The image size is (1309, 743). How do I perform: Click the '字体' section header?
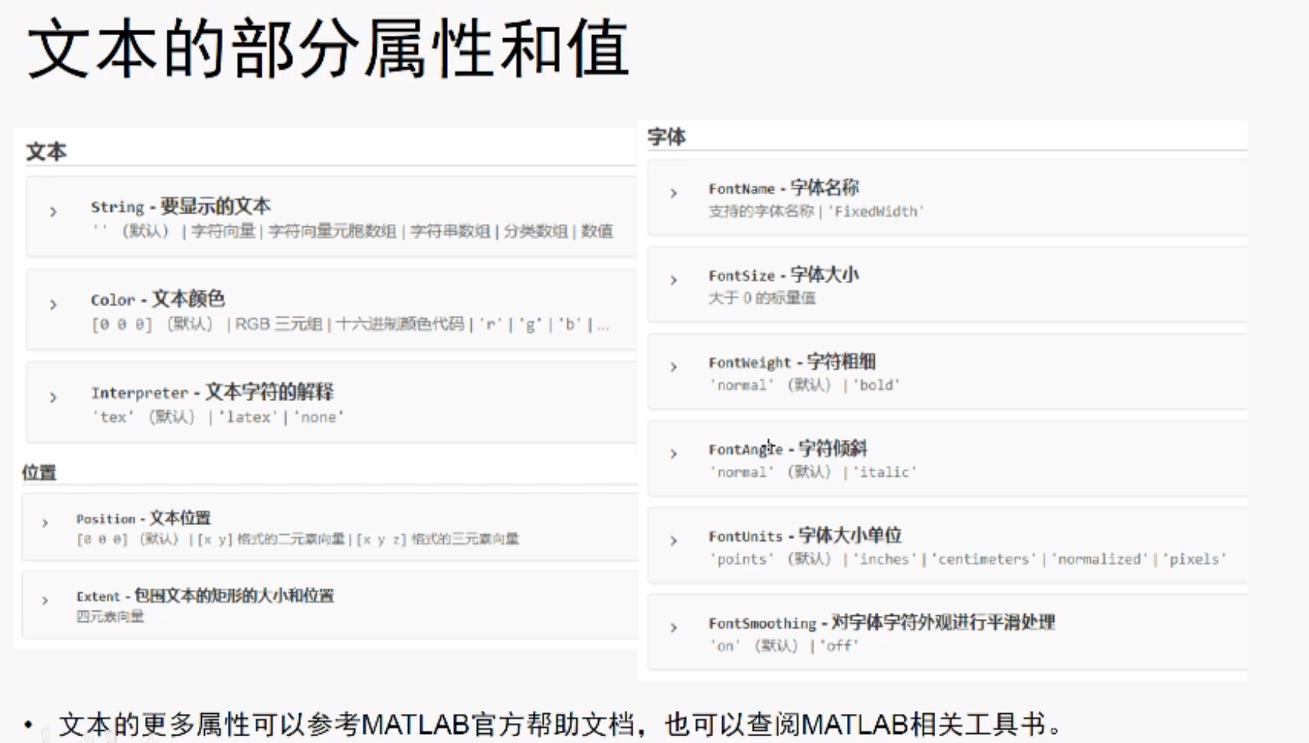pos(666,137)
